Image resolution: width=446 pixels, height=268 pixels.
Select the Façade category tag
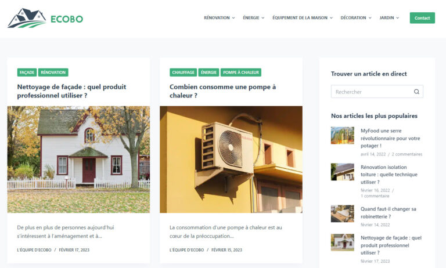(x=27, y=73)
